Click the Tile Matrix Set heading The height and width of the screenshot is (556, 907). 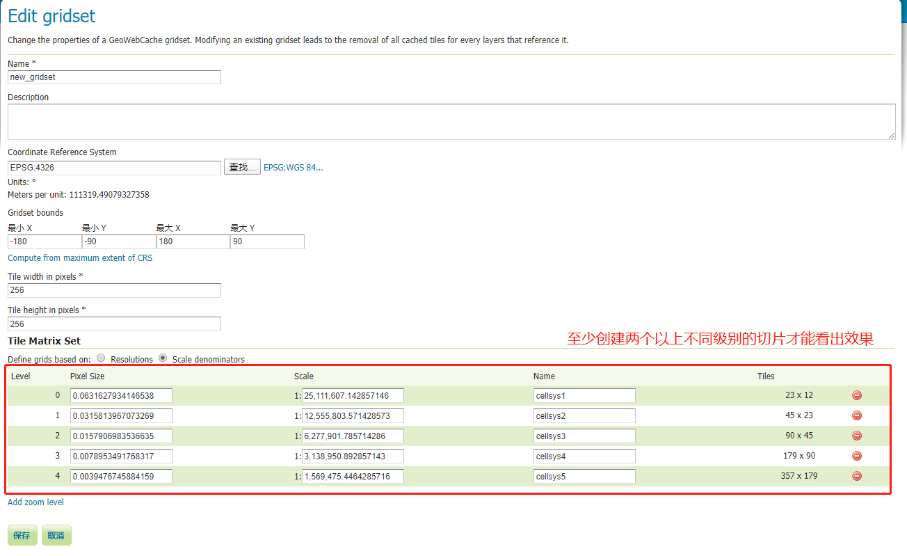point(45,341)
